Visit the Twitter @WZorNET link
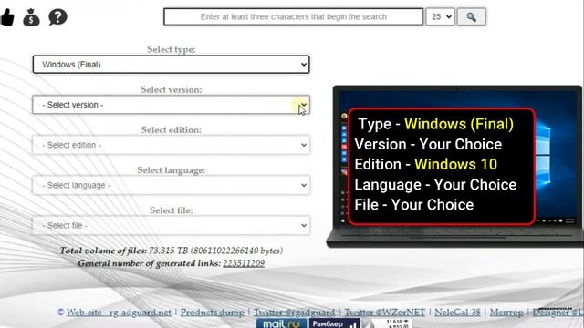 tap(385, 313)
